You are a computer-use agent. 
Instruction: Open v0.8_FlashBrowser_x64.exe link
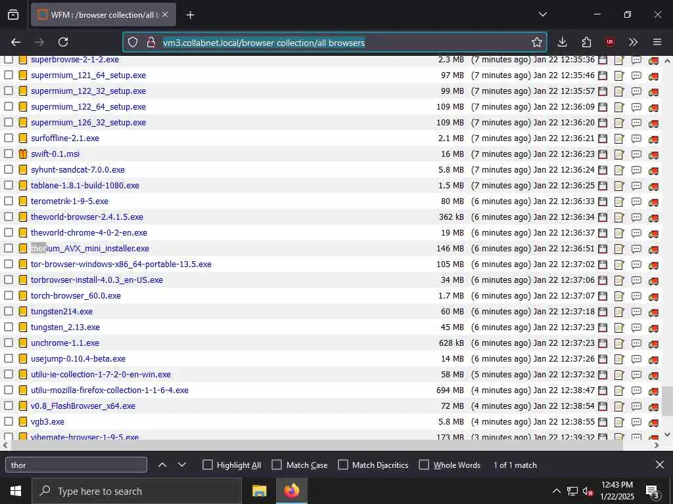[83, 406]
